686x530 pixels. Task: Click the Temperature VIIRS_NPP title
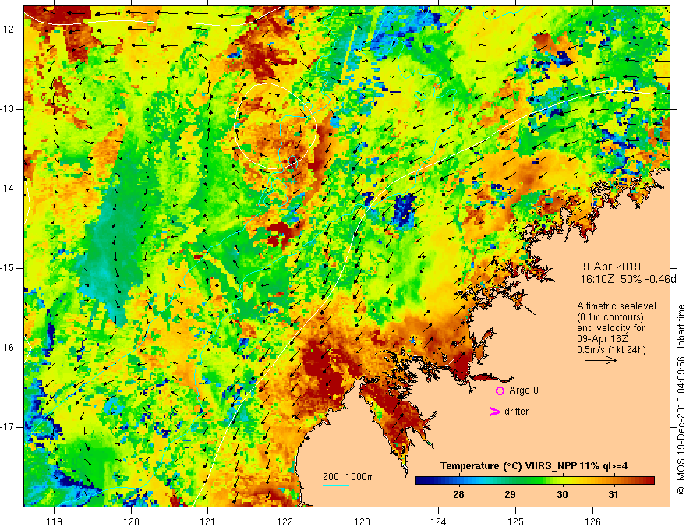(534, 466)
